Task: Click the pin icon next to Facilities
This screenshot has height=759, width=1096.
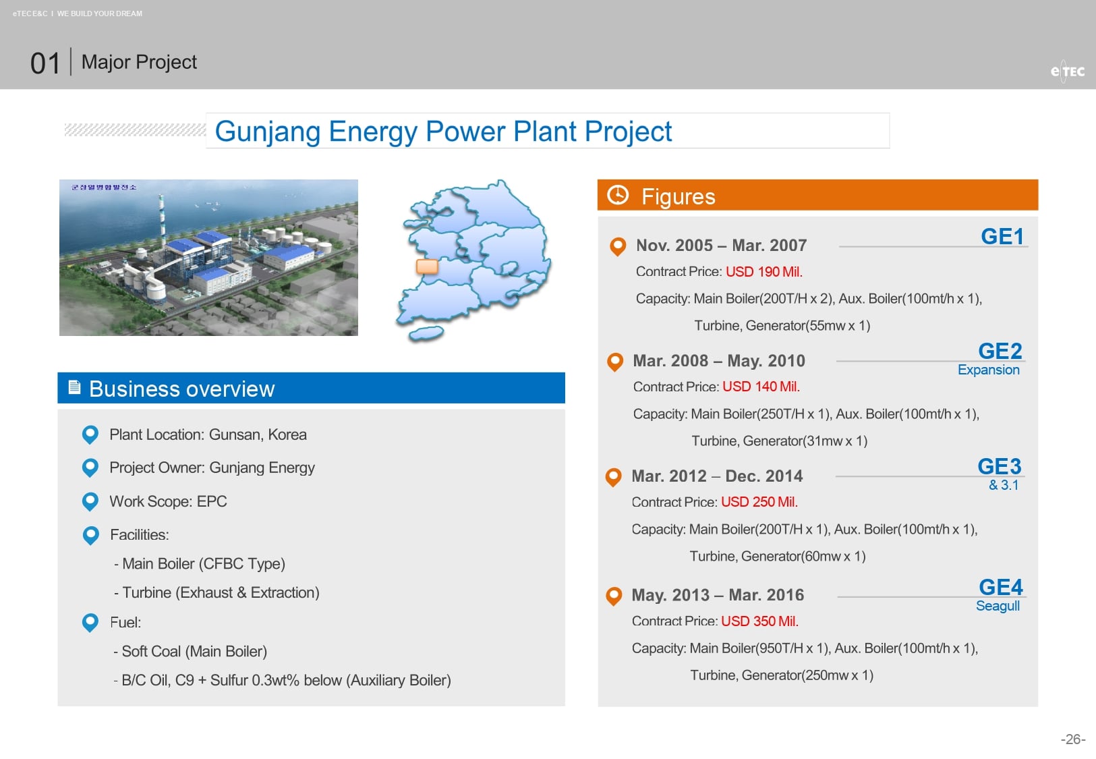Action: click(x=90, y=536)
